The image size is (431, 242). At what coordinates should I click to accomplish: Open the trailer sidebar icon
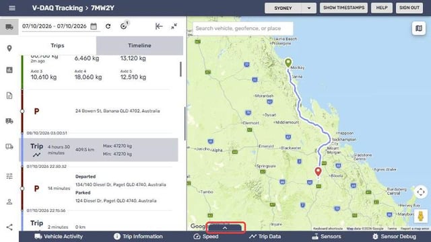pos(9,147)
